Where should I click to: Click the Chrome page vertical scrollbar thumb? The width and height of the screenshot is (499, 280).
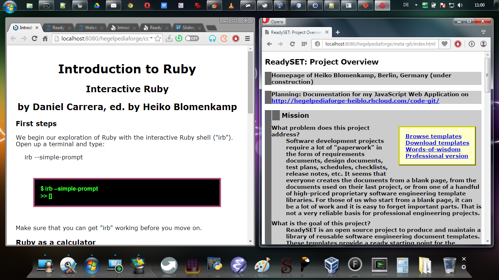click(250, 82)
